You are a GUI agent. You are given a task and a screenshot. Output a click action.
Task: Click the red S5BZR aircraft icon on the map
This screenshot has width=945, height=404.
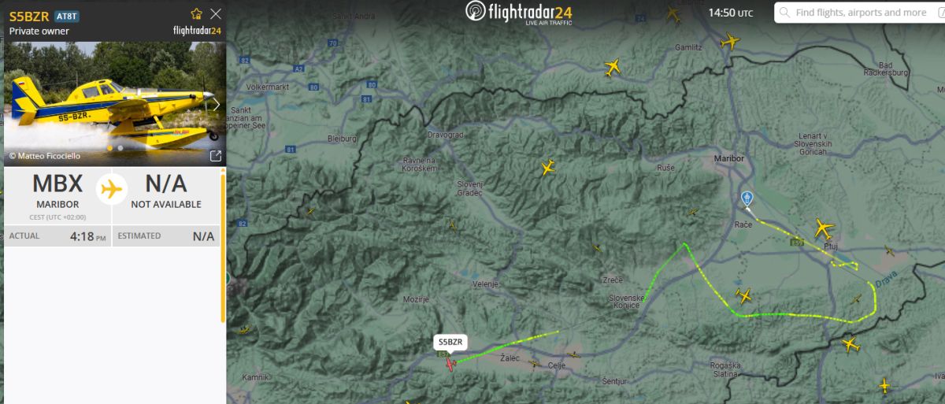pos(450,363)
